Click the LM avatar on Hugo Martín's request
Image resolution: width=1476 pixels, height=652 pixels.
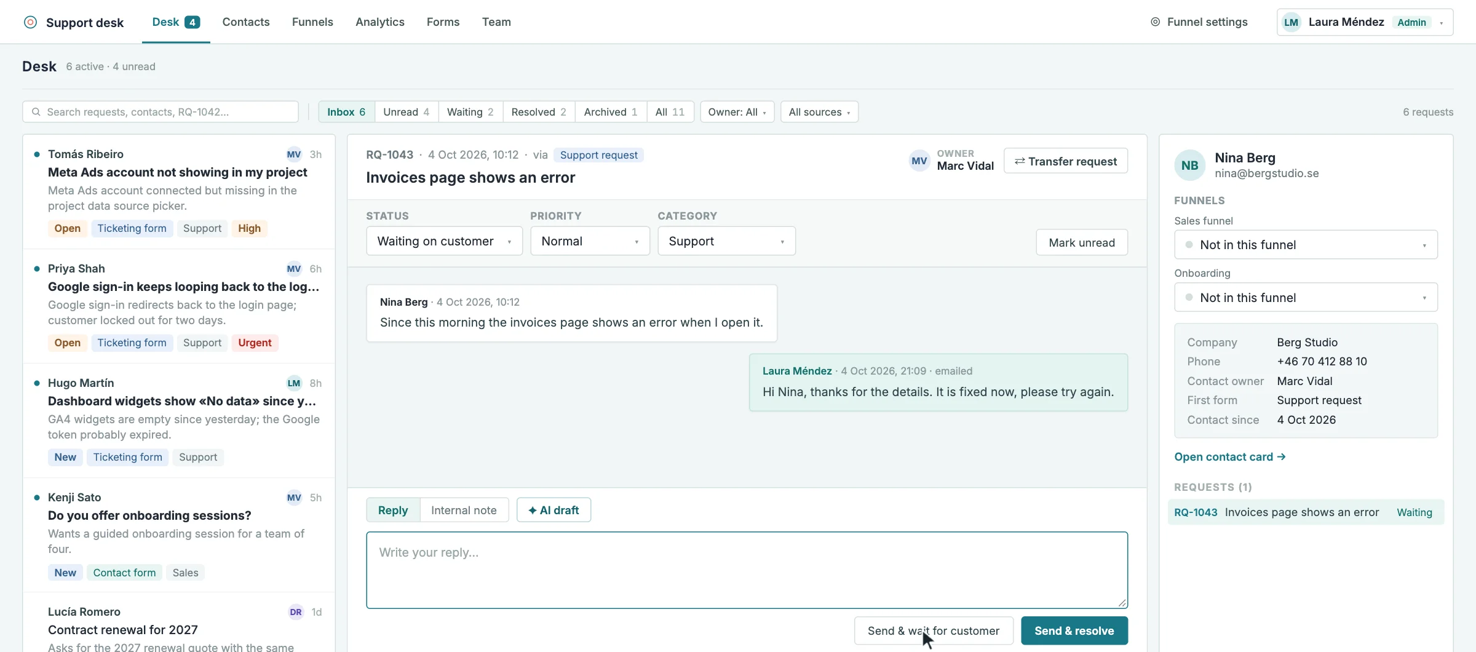(294, 383)
